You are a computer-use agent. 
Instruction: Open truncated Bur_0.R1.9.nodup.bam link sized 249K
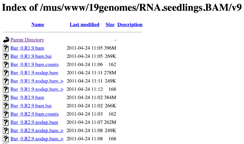coord(37,81)
